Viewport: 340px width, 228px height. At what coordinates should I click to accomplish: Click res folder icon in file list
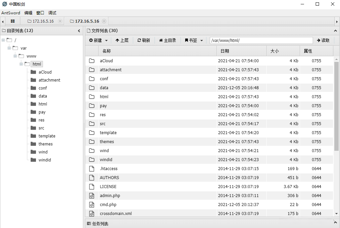92,114
